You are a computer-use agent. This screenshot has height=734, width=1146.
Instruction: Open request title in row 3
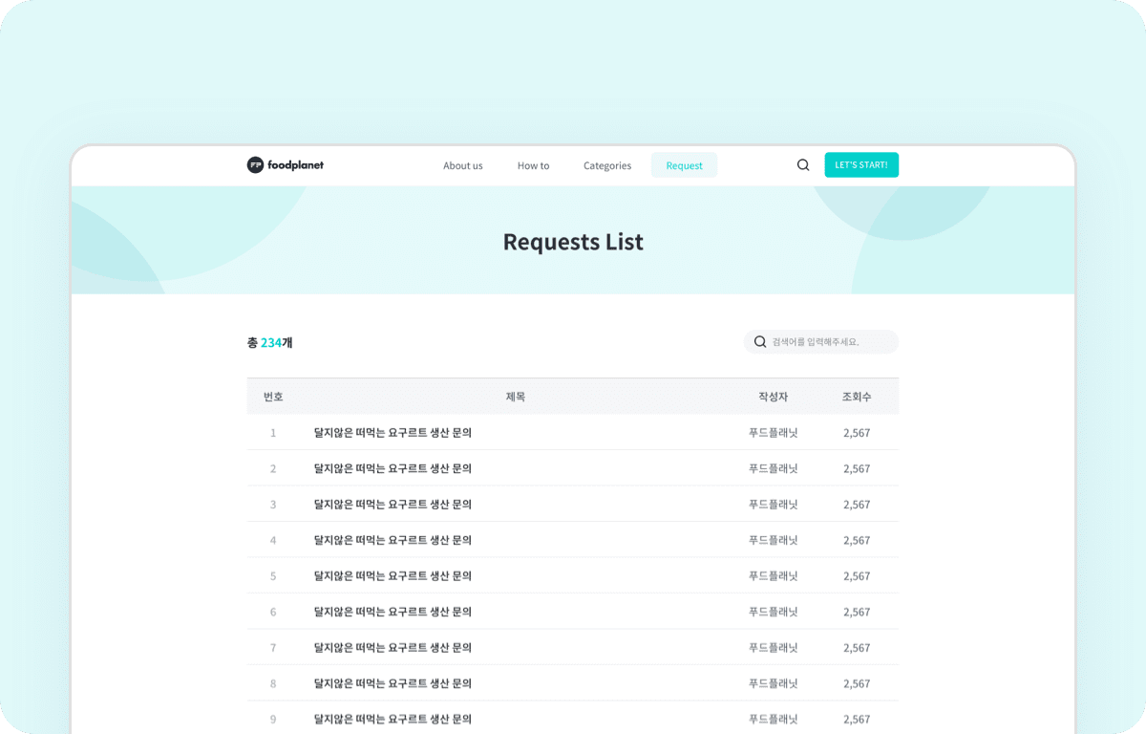tap(393, 505)
